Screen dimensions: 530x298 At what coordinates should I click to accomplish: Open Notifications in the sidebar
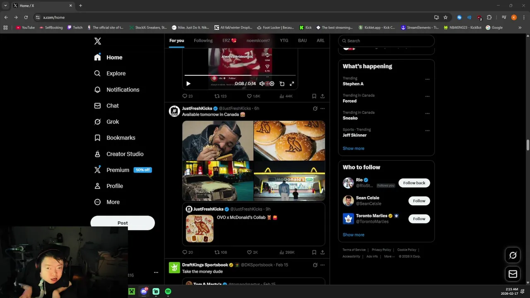point(117,89)
